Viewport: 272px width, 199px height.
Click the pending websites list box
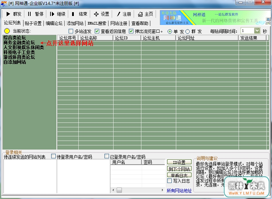[x=30, y=176]
